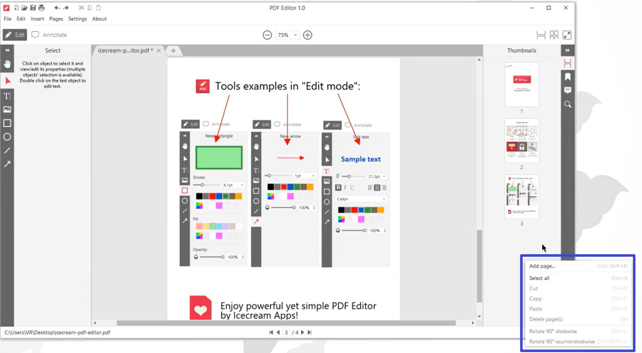This screenshot has height=353, width=642.
Task: Open the Bookmarks panel icon
Action: point(568,77)
